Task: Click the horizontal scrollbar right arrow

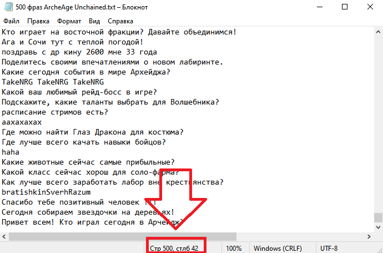Action: pos(369,237)
